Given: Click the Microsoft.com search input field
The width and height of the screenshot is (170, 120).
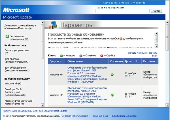Looking at the screenshot, I should point(122,11).
